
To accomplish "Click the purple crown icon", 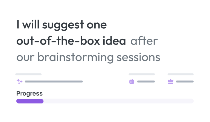I will (x=171, y=82).
